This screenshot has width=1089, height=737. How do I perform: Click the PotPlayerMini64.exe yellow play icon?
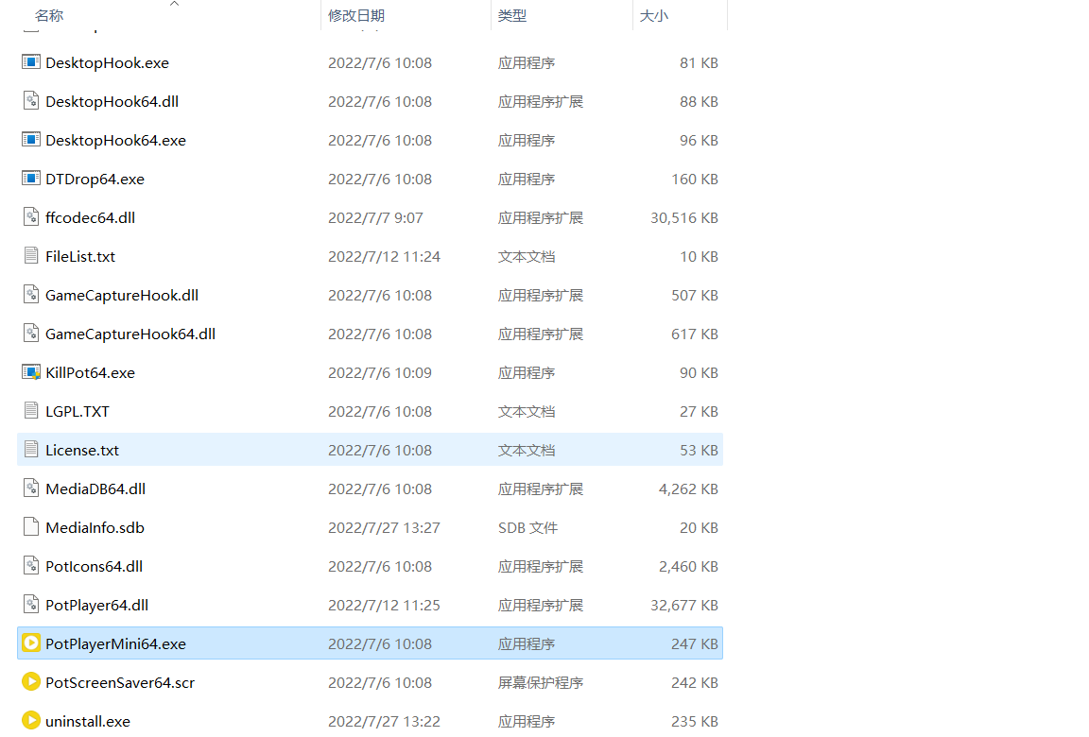coord(30,643)
